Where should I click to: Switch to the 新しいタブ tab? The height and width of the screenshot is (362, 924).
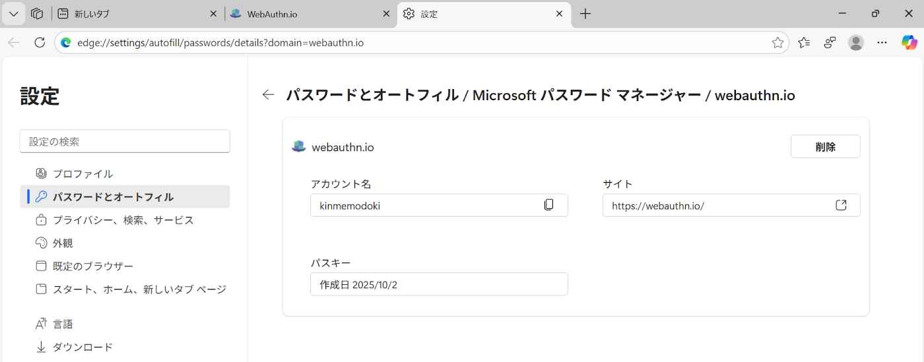click(x=137, y=14)
